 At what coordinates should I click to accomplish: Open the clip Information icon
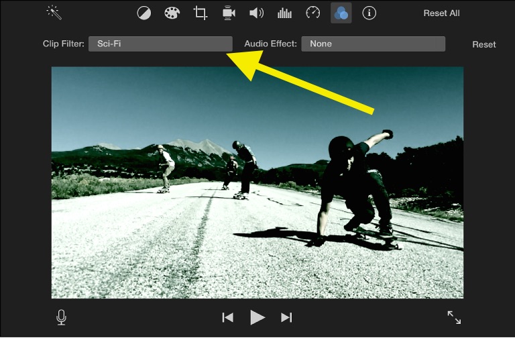369,13
